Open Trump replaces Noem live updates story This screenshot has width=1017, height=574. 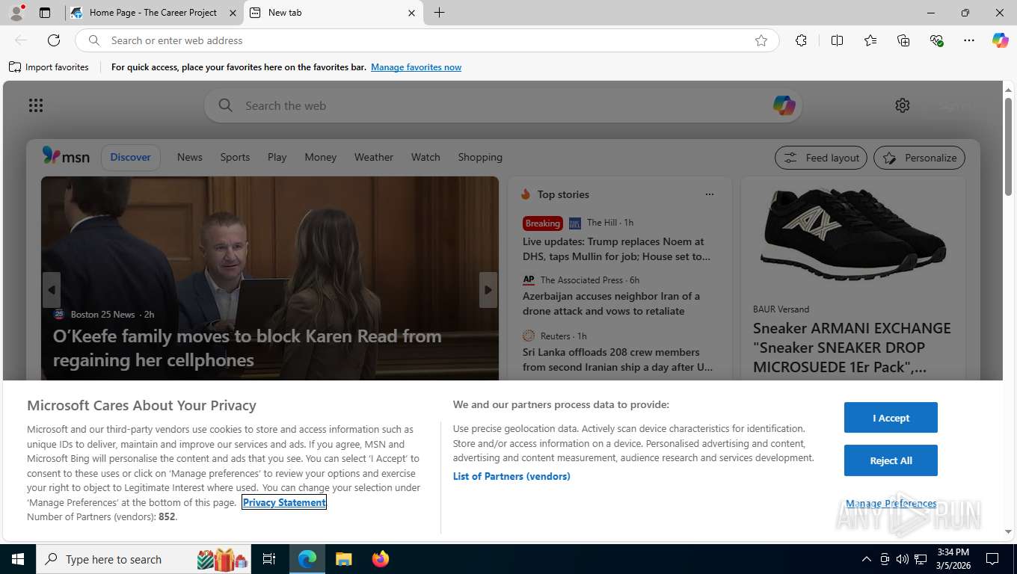(x=616, y=249)
